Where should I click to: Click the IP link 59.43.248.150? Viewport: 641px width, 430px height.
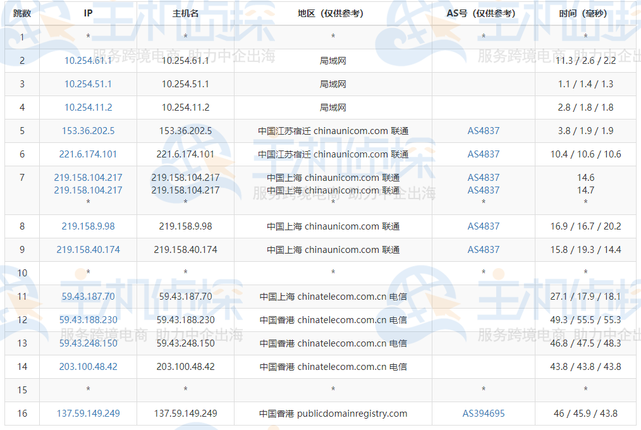click(88, 343)
